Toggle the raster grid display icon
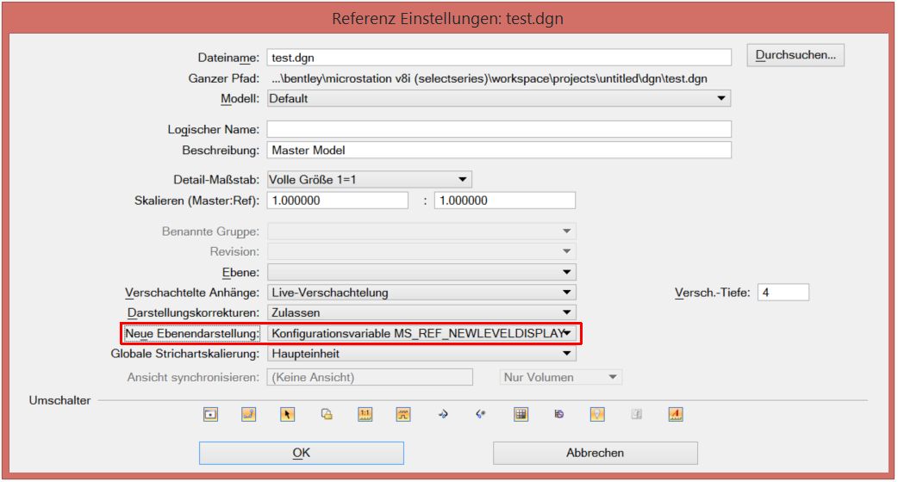The width and height of the screenshot is (898, 482). click(x=521, y=415)
